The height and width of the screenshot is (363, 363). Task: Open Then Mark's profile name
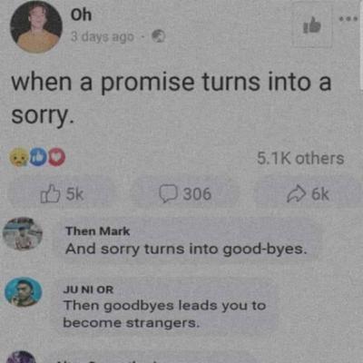point(98,231)
